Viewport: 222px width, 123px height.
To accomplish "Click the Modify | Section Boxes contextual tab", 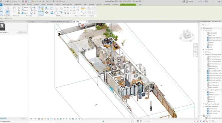I will [128, 5].
